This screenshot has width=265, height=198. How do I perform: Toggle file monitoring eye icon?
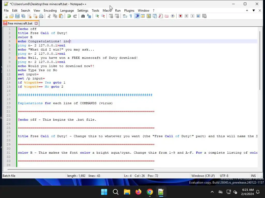[x=173, y=16]
